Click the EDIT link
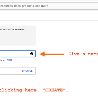This screenshot has width=98, height=98. pos(10,60)
